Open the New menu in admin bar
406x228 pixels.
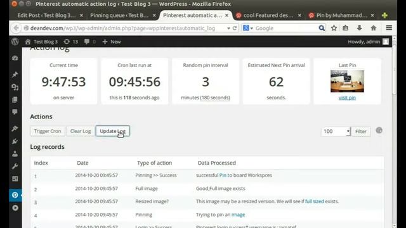tap(112, 42)
